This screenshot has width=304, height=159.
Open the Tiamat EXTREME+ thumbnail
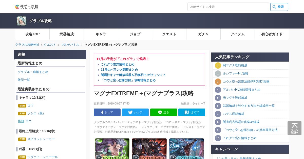click(x=112, y=149)
